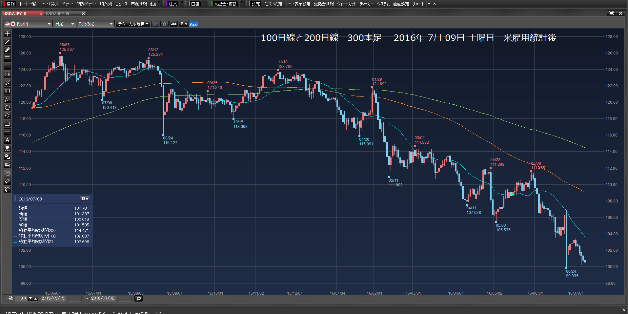
Task: Maximize the chart panel
Action: tap(611, 13)
